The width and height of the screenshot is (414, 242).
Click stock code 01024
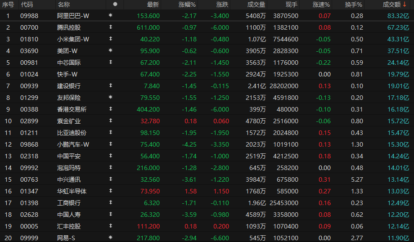pyautogui.click(x=29, y=74)
